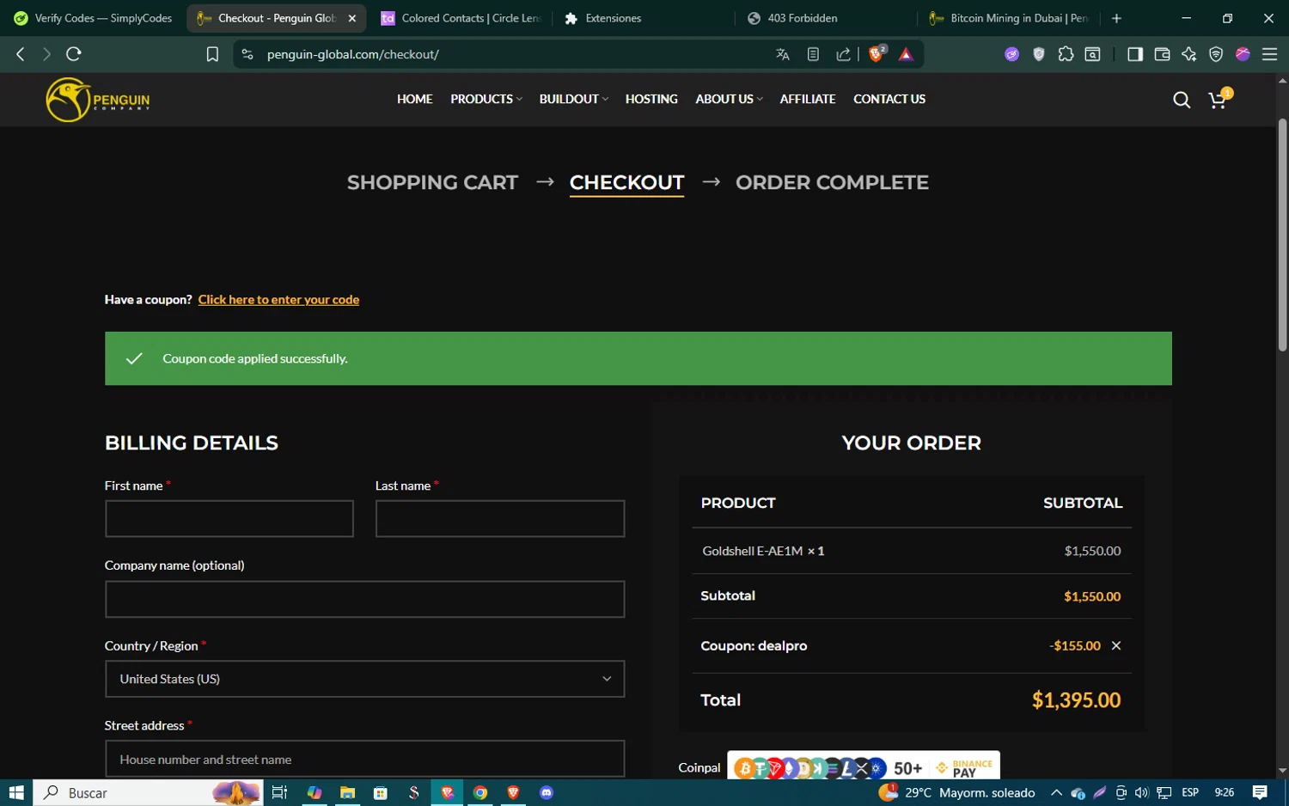
Task: Show hidden system tray icons
Action: [1056, 792]
